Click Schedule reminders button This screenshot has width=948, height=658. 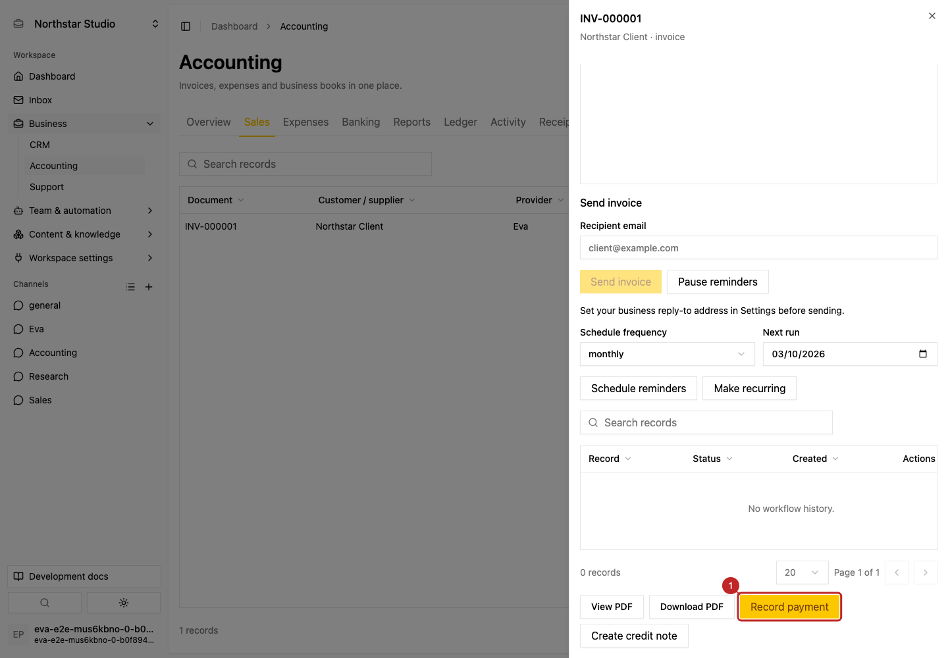point(639,388)
